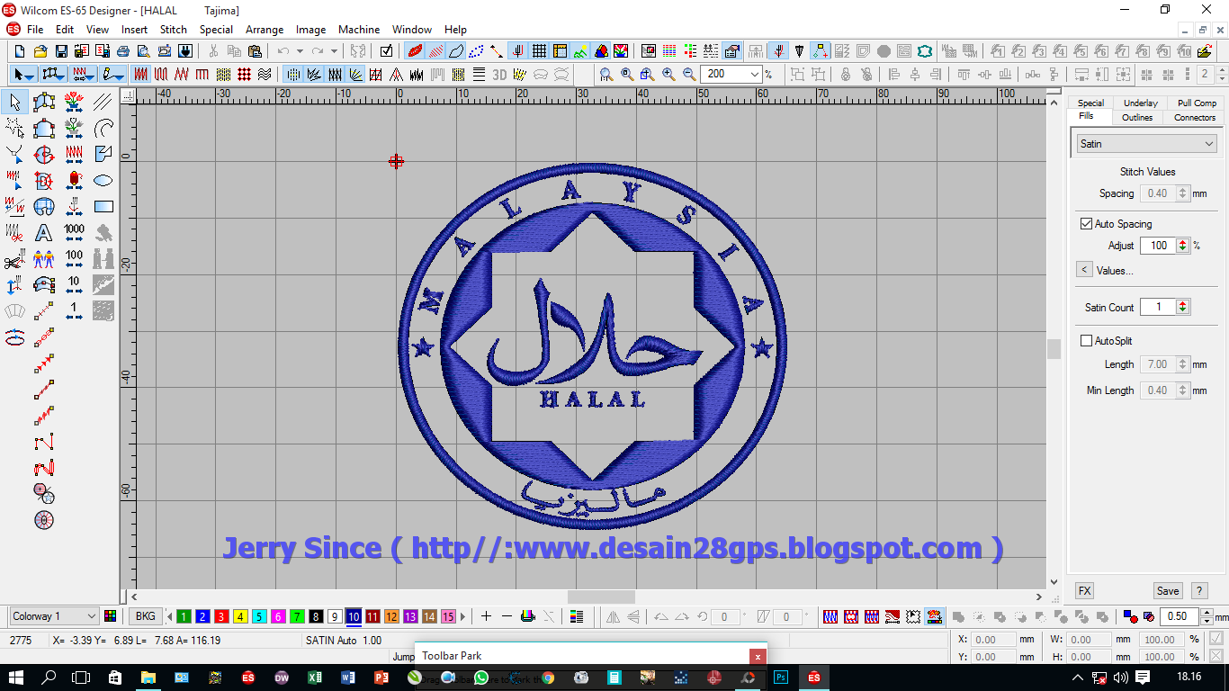Switch to the Connectors tab

click(x=1194, y=117)
